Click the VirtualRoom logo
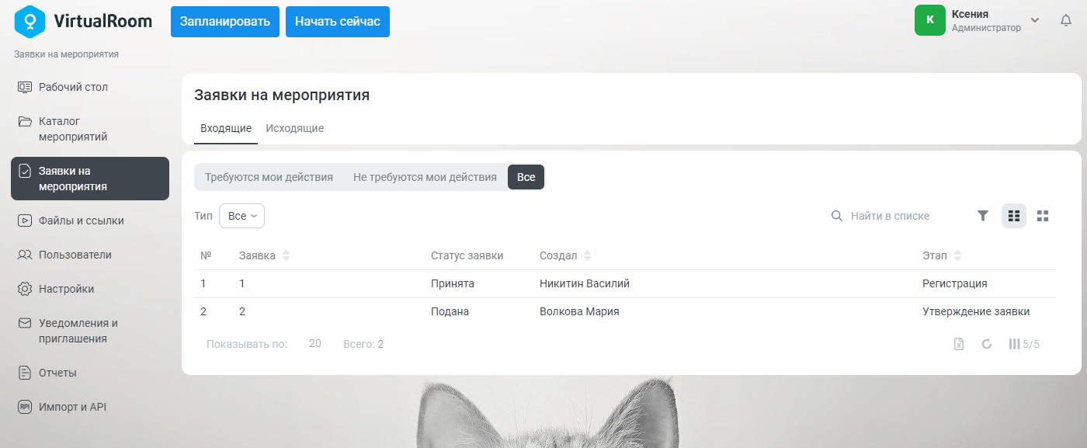The height and width of the screenshot is (448, 1087). (x=83, y=21)
